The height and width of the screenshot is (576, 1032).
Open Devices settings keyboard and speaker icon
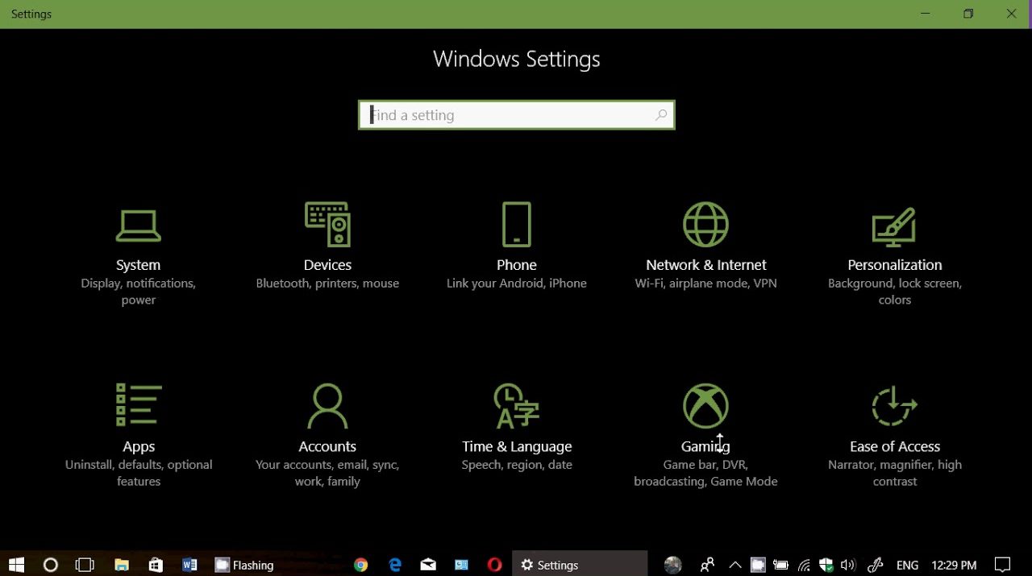point(327,224)
